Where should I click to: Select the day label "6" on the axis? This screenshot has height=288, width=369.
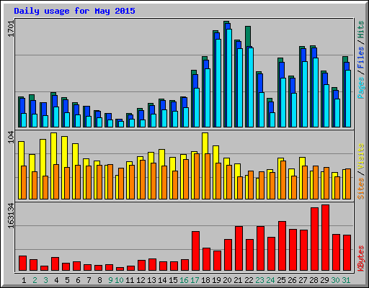[x=78, y=280]
